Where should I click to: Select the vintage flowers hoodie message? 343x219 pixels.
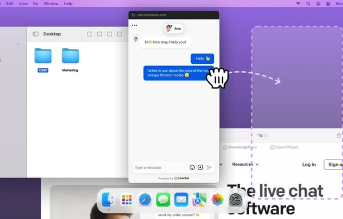178,73
